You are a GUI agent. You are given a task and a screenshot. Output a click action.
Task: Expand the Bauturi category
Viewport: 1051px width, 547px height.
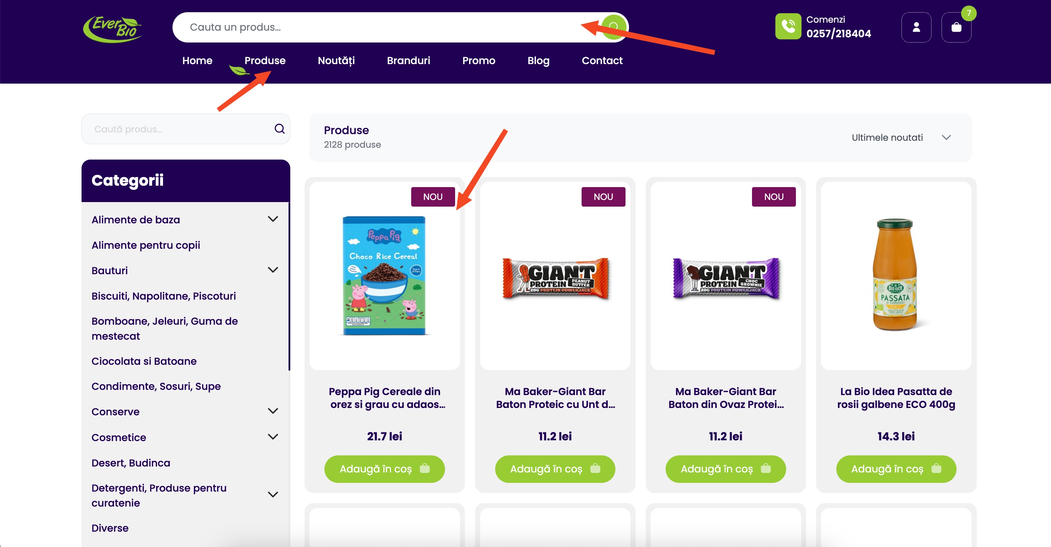click(x=273, y=270)
